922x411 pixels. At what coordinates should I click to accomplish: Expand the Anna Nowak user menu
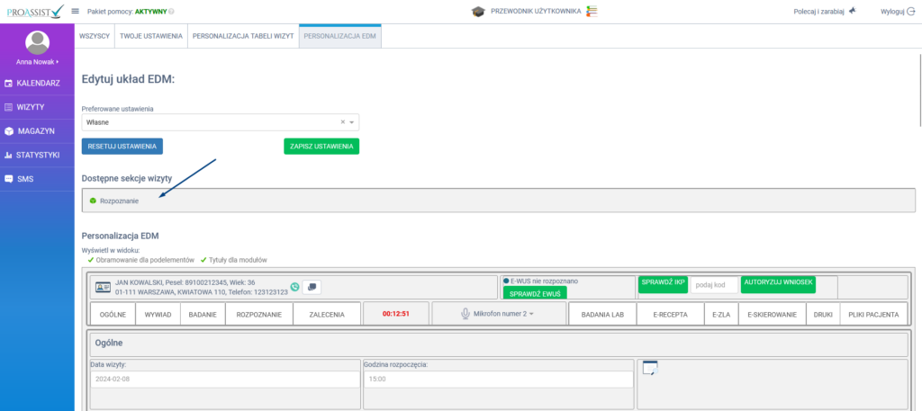[x=37, y=62]
